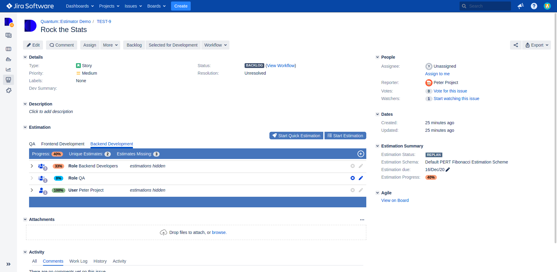
Task: Remove Role QA with the cross icon
Action: tap(353, 178)
